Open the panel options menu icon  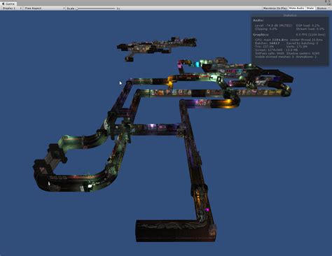(328, 3)
